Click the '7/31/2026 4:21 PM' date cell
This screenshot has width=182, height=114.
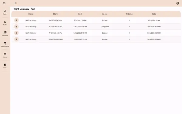[x=154, y=27]
